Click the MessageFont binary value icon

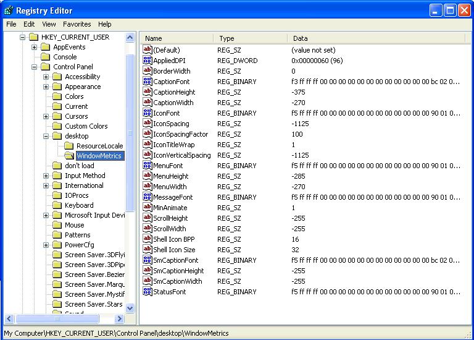(148, 197)
